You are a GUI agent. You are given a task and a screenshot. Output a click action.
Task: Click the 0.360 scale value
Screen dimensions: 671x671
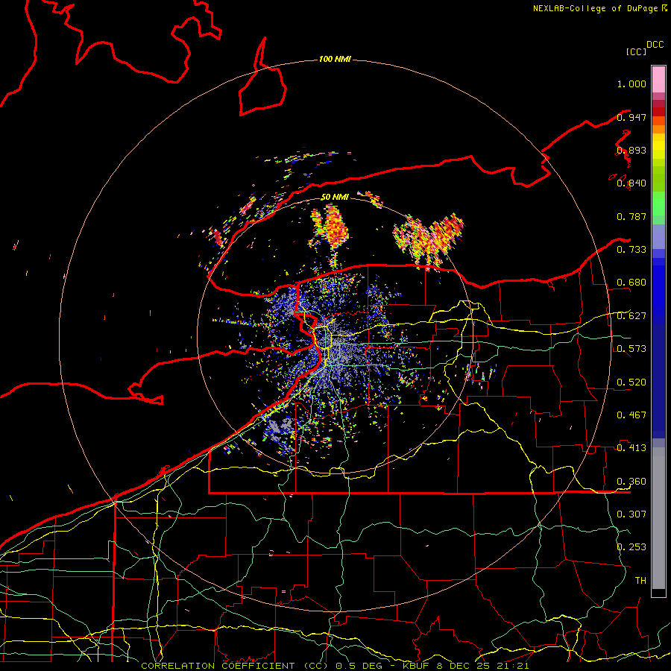631,482
